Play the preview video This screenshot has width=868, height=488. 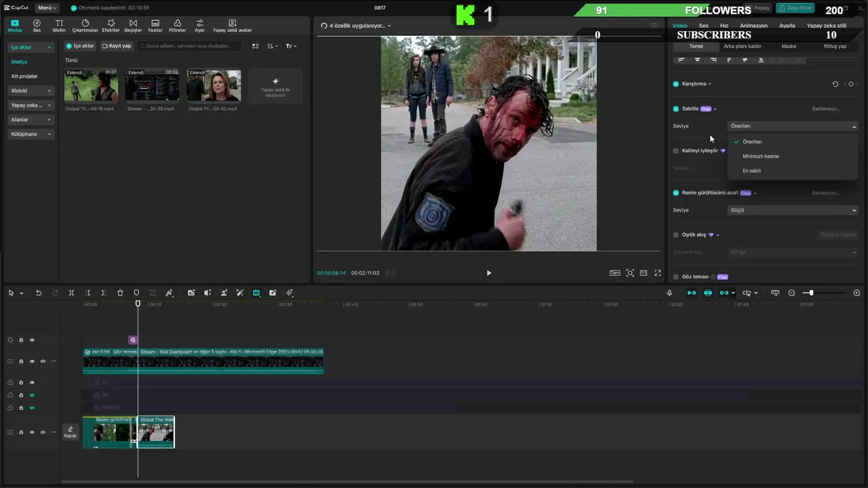pos(488,273)
